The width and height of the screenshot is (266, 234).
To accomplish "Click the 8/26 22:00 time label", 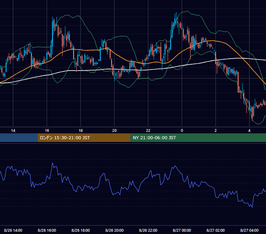I will pos(148,230).
